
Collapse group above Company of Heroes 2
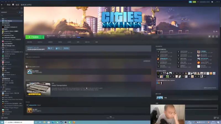point(1,48)
